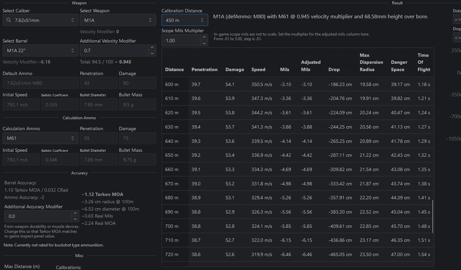Image resolution: width=461 pixels, height=270 pixels.
Task: Click the Distance column header
Action: [175, 69]
